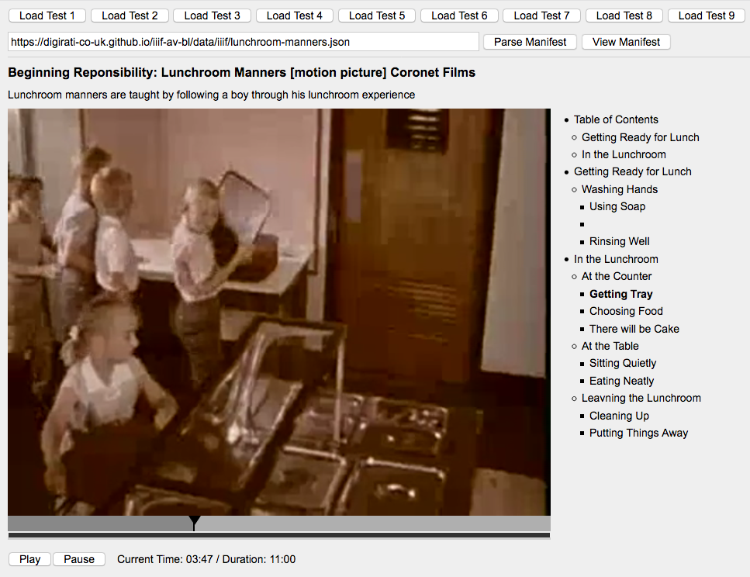Select the top-level 'Table of Contents' entry
Screen dimensions: 750x577
pyautogui.click(x=616, y=119)
